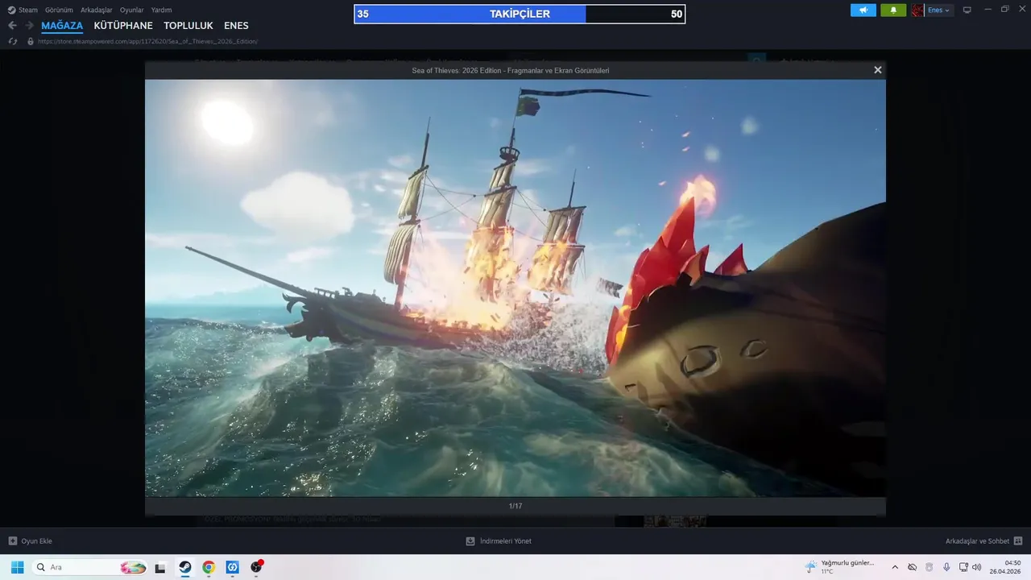1031x580 pixels.
Task: Open the taskbar app with red badge
Action: [256, 567]
